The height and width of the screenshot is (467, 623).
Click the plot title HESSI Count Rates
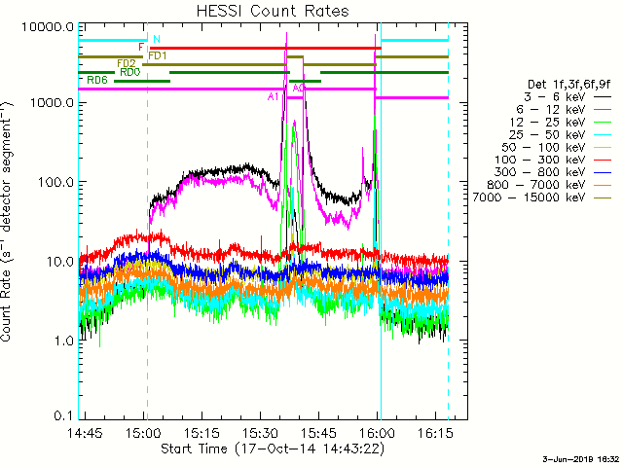pyautogui.click(x=273, y=11)
